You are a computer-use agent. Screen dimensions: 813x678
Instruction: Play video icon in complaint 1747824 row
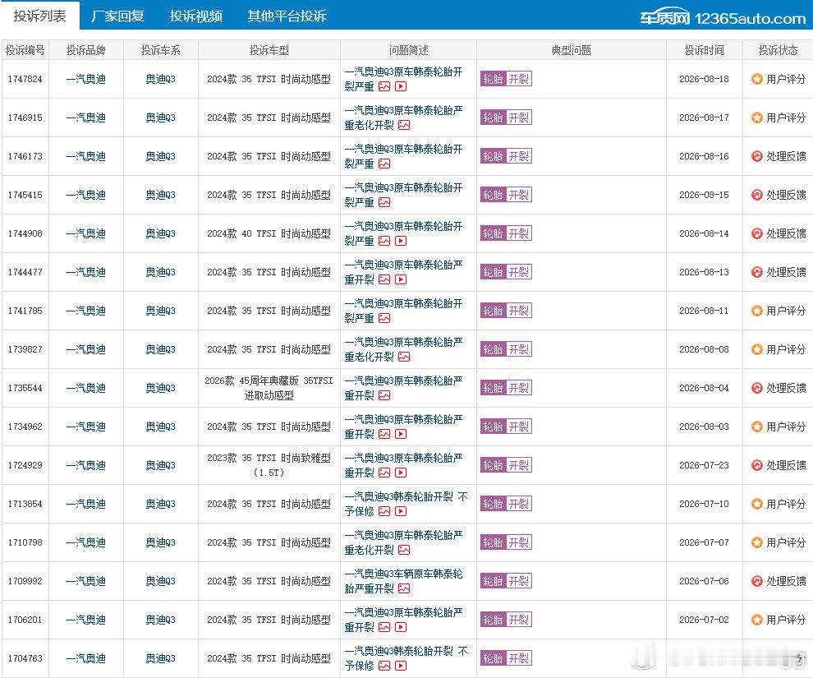[x=401, y=86]
